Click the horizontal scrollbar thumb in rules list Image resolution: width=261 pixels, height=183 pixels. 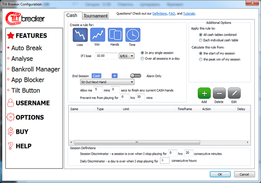click(x=137, y=142)
